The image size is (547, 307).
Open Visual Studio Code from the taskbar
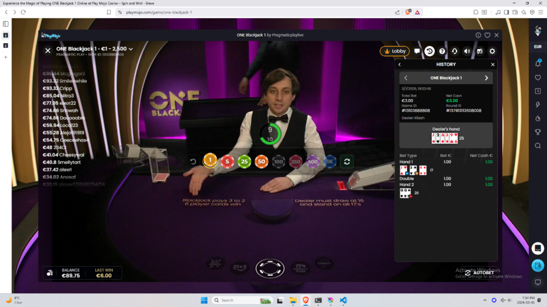[x=343, y=300]
